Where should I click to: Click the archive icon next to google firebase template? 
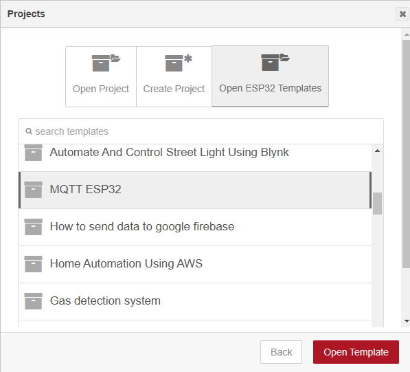33,227
